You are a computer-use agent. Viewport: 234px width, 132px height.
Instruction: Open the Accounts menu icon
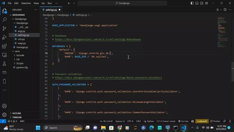click(x=4, y=106)
